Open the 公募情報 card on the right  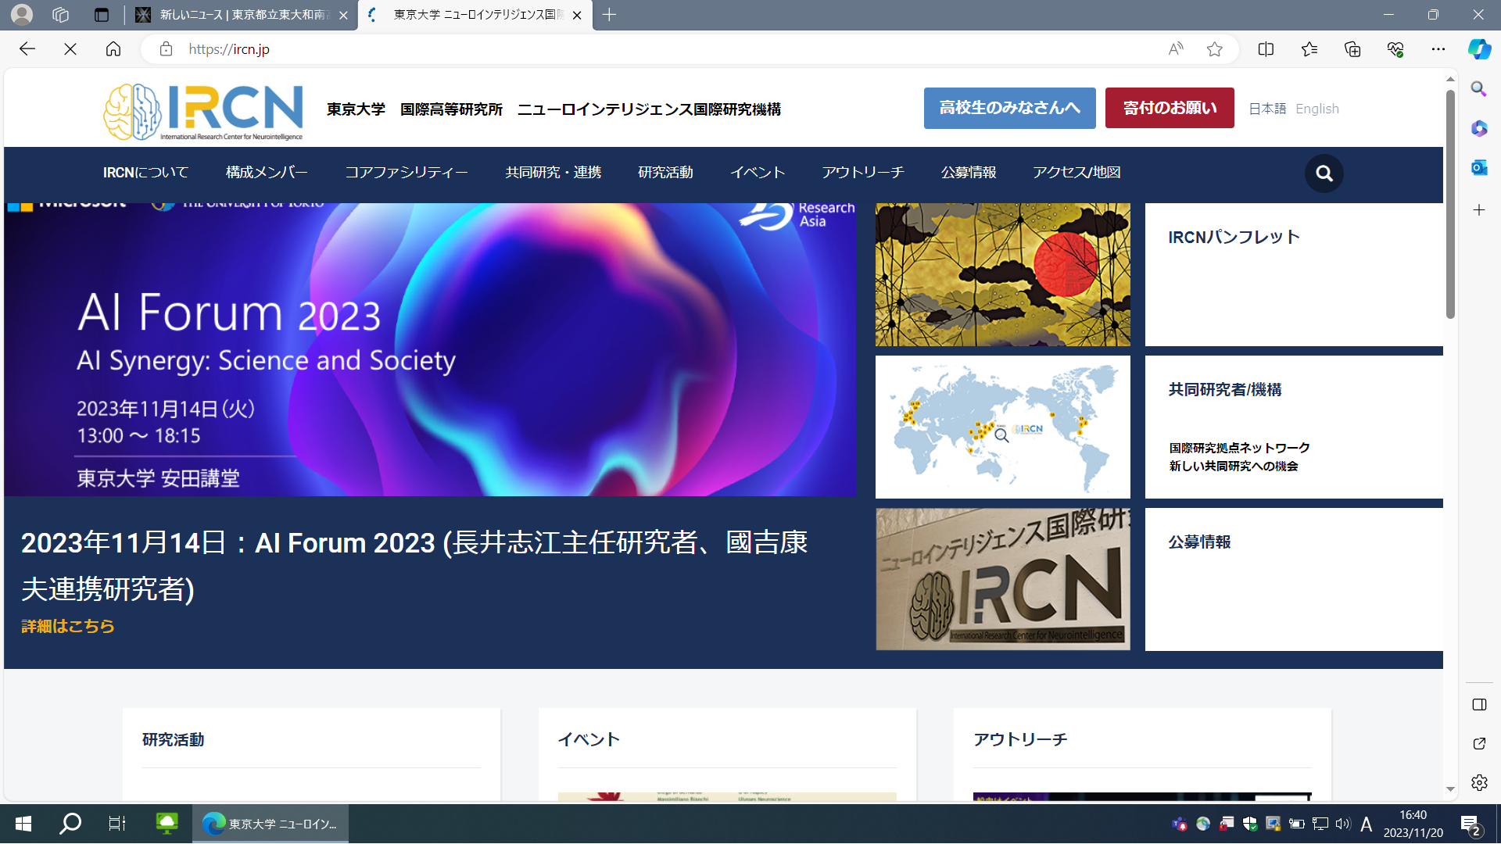(x=1294, y=579)
